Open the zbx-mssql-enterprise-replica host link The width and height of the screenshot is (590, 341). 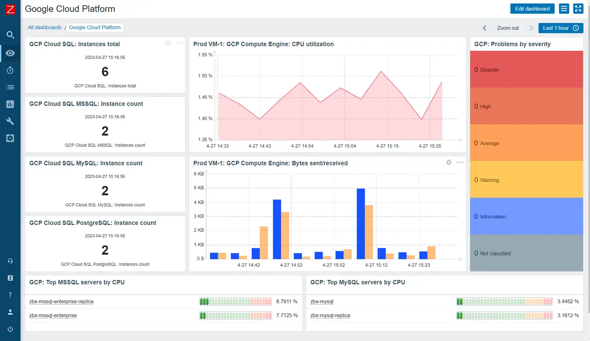click(x=61, y=302)
